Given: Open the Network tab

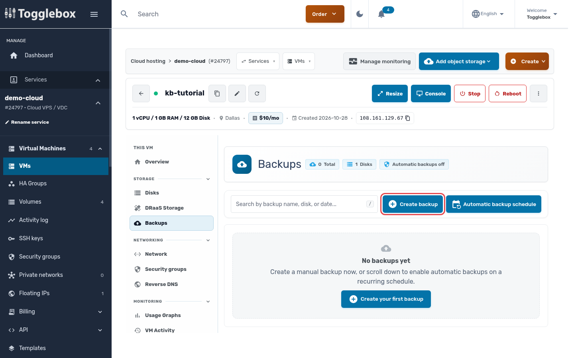Looking at the screenshot, I should pos(171,254).
